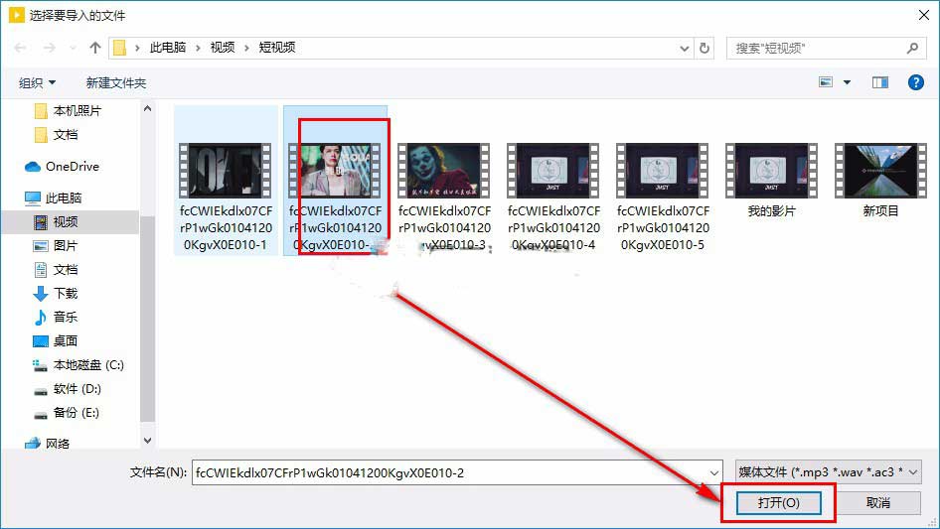Refresh the 短视频 folder listing
Screen dimensions: 940x529
tap(705, 48)
